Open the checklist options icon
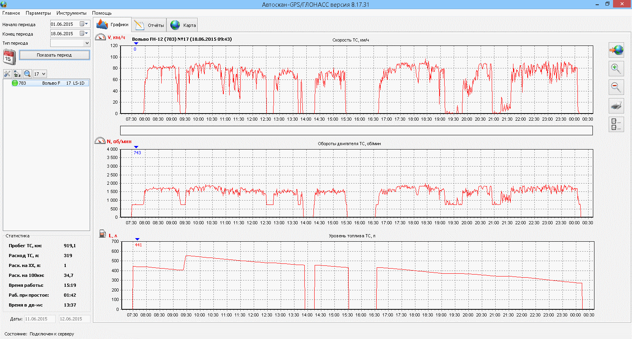Screen dimensions: 632x339 616,124
